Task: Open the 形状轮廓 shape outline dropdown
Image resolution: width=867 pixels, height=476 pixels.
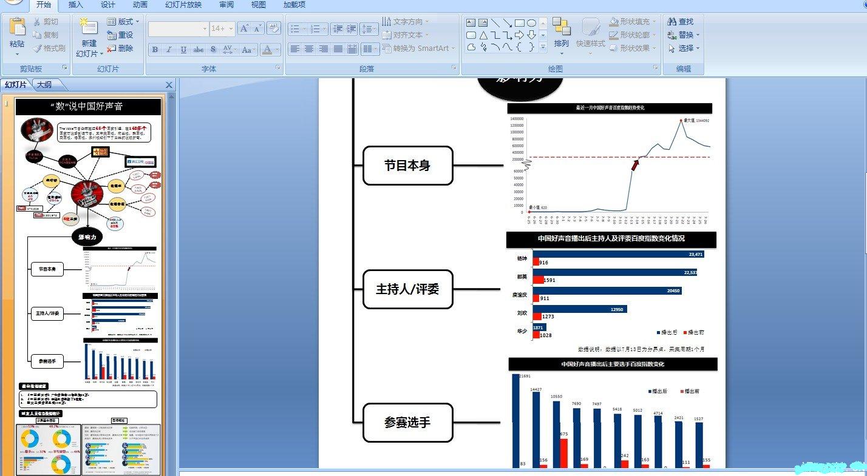Action: click(633, 35)
